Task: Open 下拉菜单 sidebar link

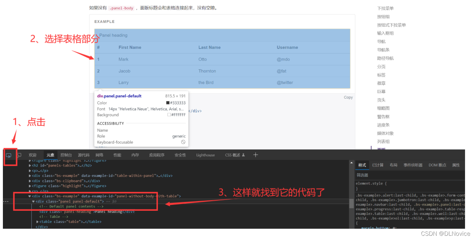Action: tap(385, 8)
